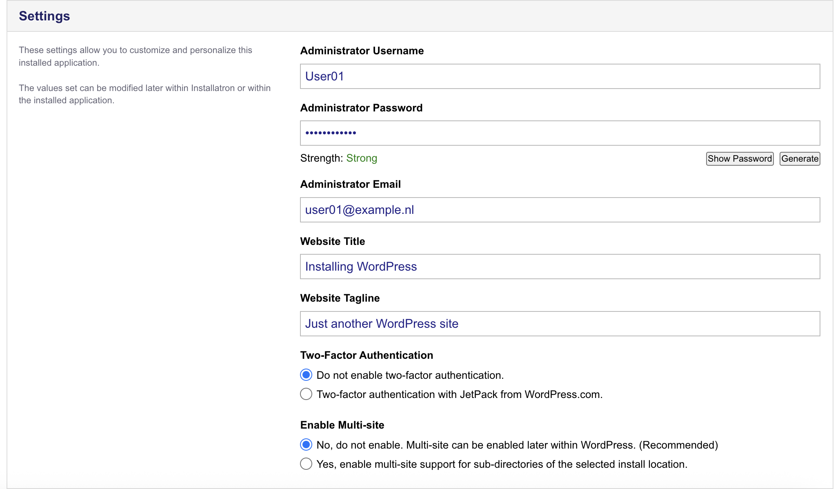
Task: Click the "Administrator Email" label
Action: tap(350, 184)
